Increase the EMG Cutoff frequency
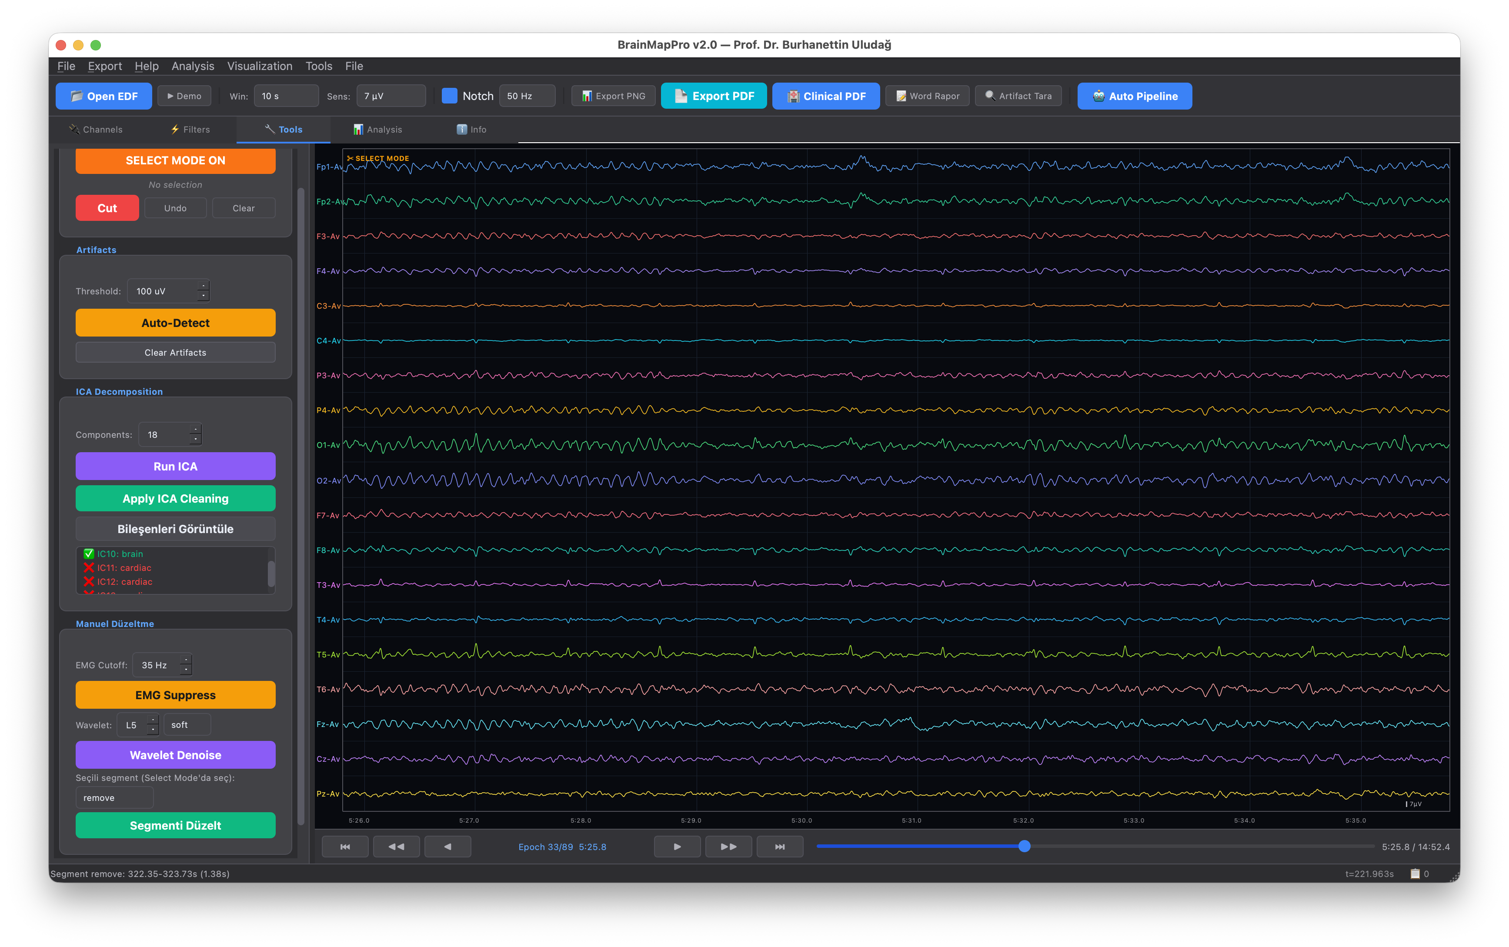This screenshot has width=1509, height=947. [x=186, y=660]
